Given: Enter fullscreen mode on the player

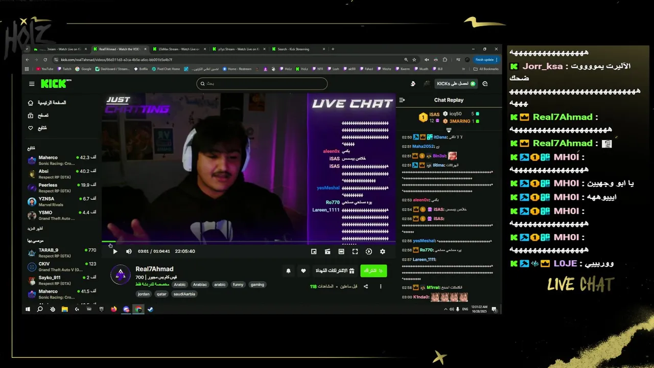Looking at the screenshot, I should tap(355, 251).
